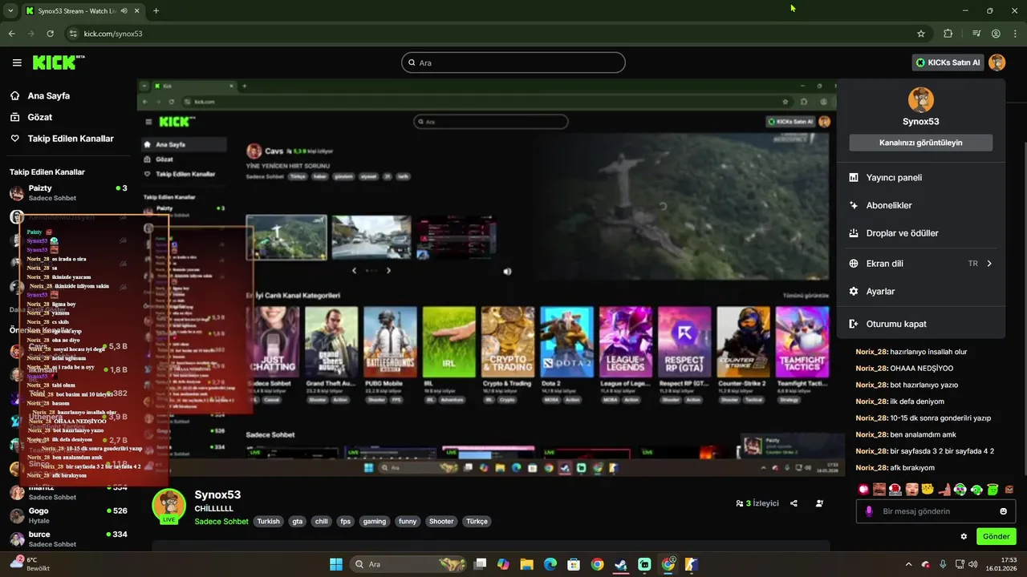Click the gaming tag

click(375, 522)
